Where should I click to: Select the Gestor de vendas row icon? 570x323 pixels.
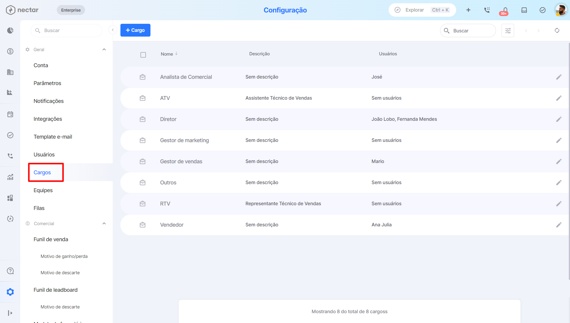(x=143, y=161)
